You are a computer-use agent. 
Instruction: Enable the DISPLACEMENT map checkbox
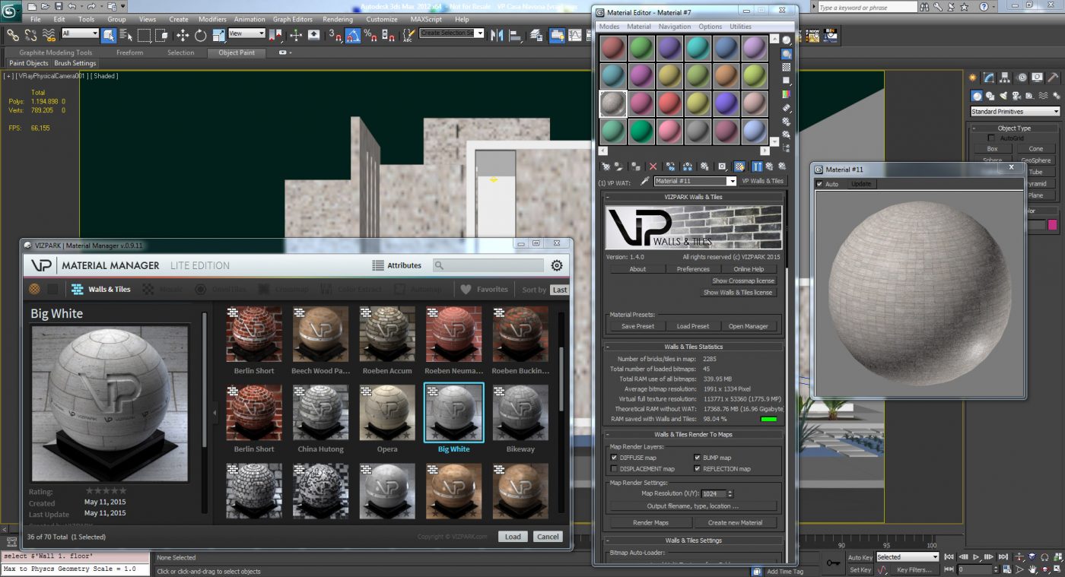coord(614,469)
